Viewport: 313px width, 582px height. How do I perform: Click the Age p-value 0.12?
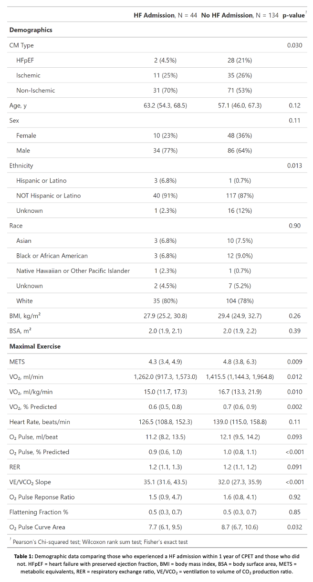click(x=294, y=105)
